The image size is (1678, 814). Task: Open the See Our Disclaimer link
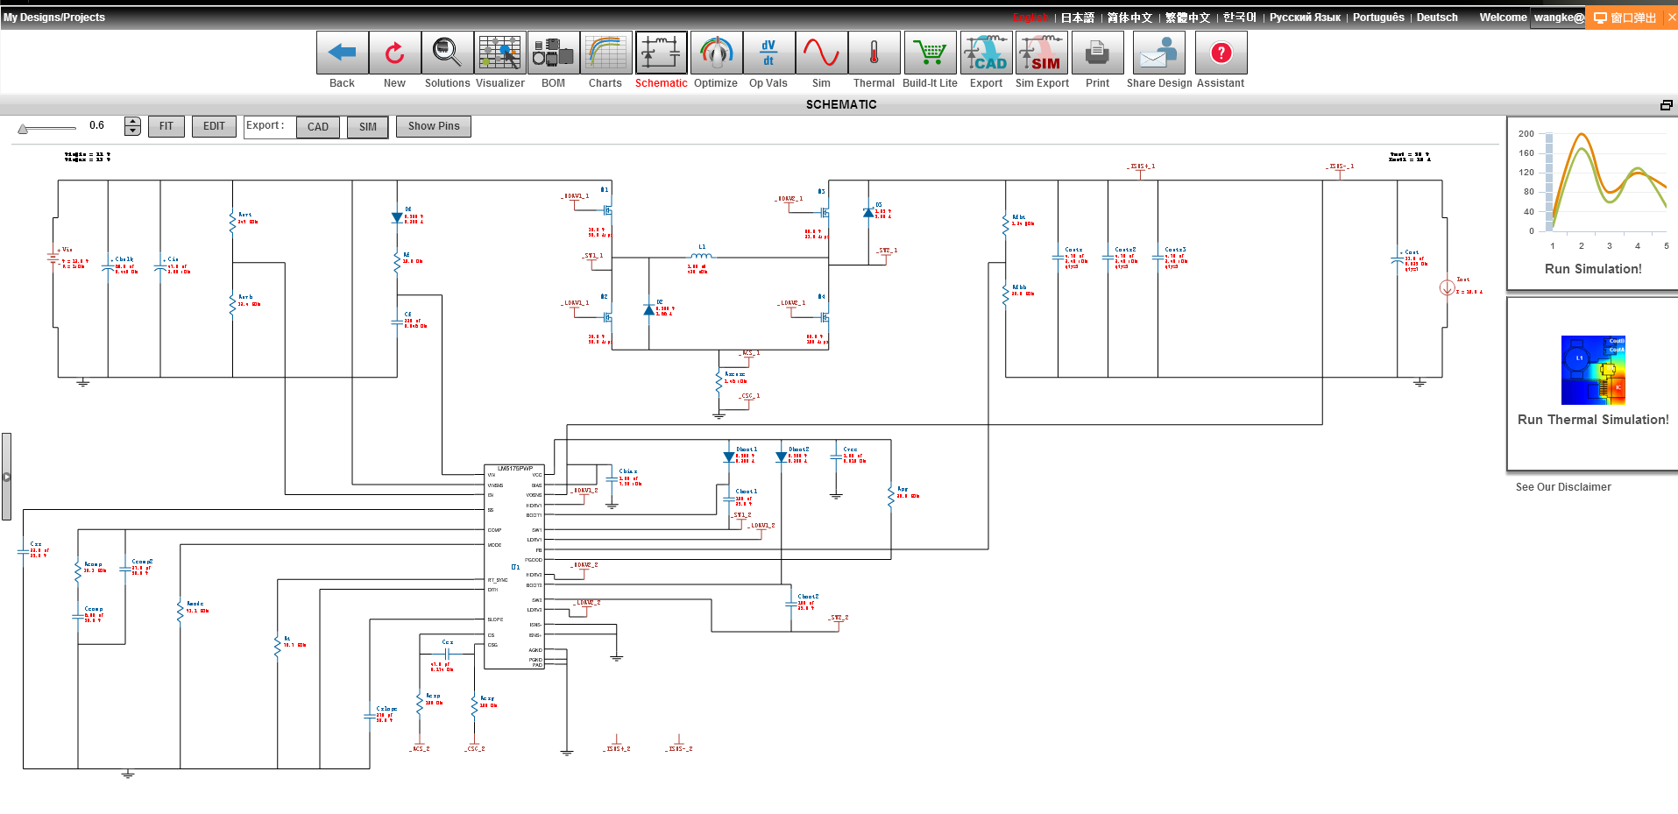[x=1563, y=487]
